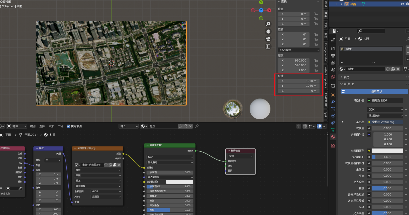The image size is (409, 215).
Task: Toggle camera view with the camera icon
Action: point(268,39)
